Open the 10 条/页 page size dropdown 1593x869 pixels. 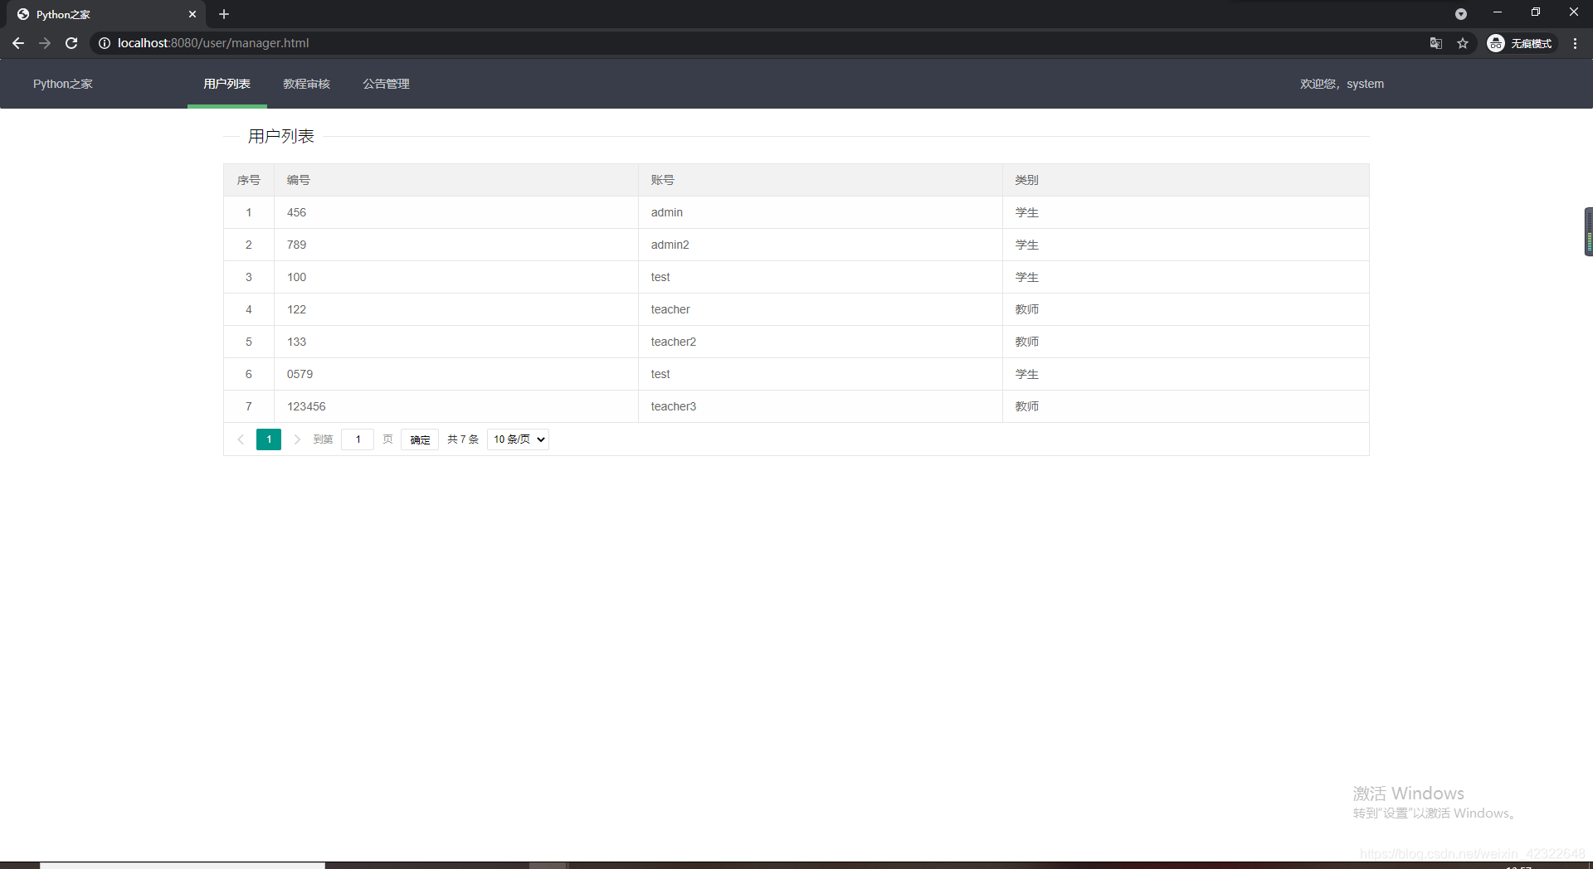pyautogui.click(x=519, y=439)
